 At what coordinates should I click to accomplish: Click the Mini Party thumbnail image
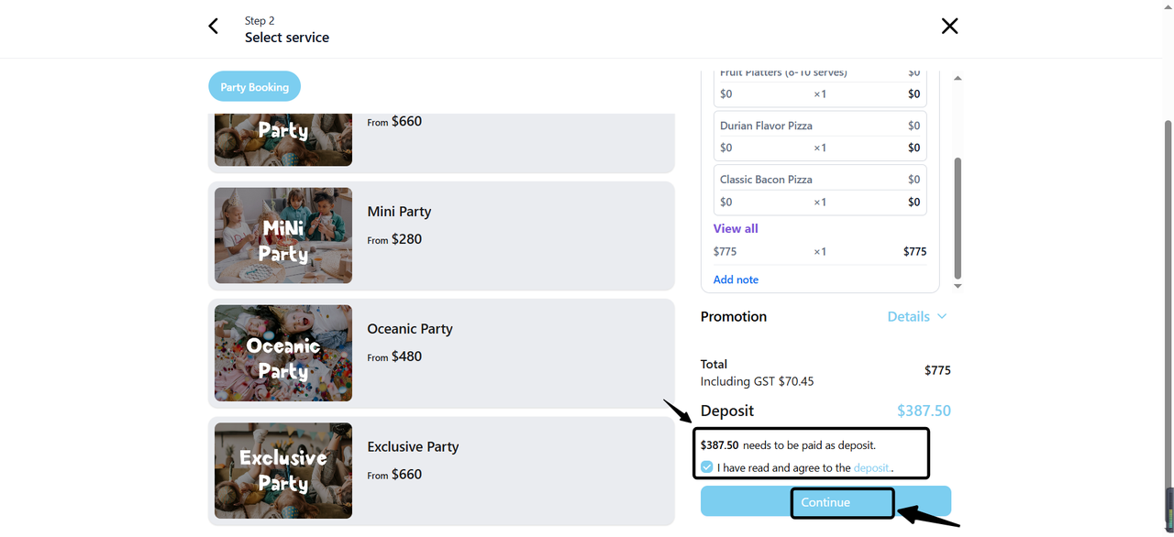point(283,236)
